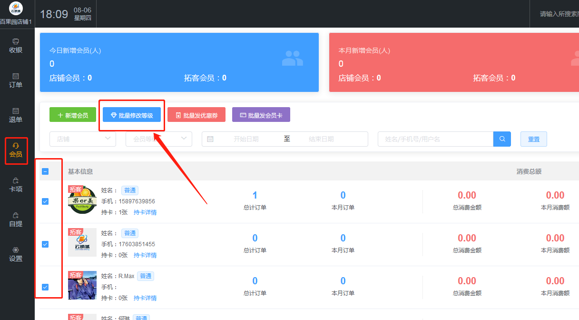The width and height of the screenshot is (579, 320).
Task: Click 批量发会员卡 button
Action: 261,115
